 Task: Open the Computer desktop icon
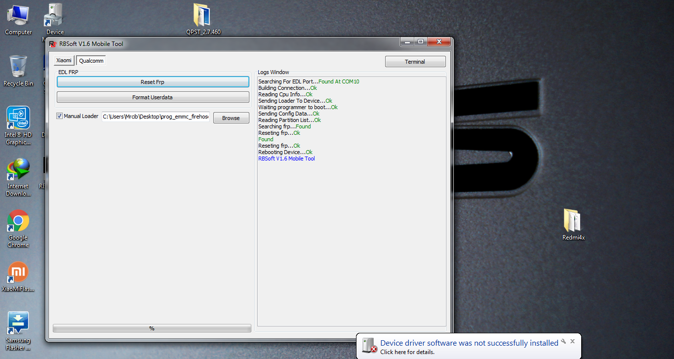click(18, 20)
